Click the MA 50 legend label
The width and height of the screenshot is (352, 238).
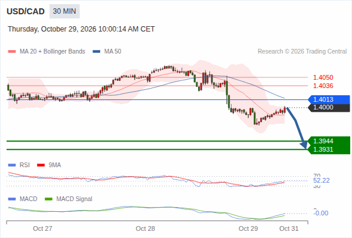(113, 52)
